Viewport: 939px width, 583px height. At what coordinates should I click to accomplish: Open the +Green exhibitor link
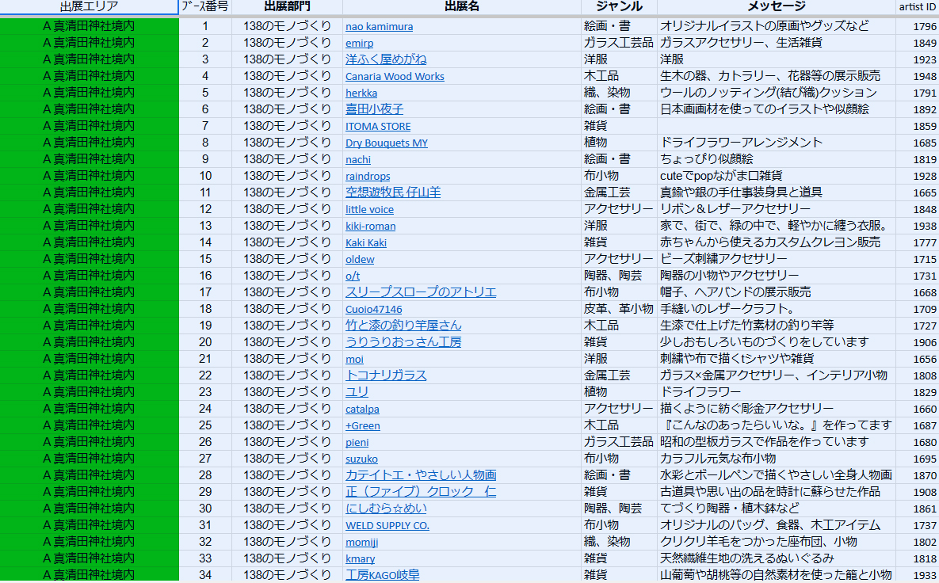362,425
